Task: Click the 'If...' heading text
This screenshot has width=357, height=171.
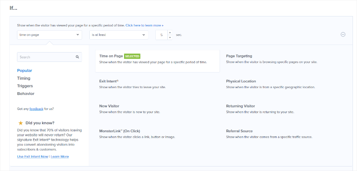Action: [13, 8]
